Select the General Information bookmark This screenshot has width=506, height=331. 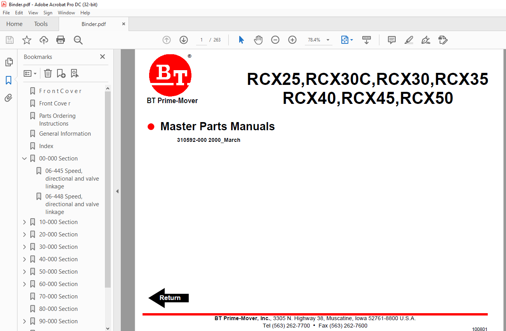point(65,134)
